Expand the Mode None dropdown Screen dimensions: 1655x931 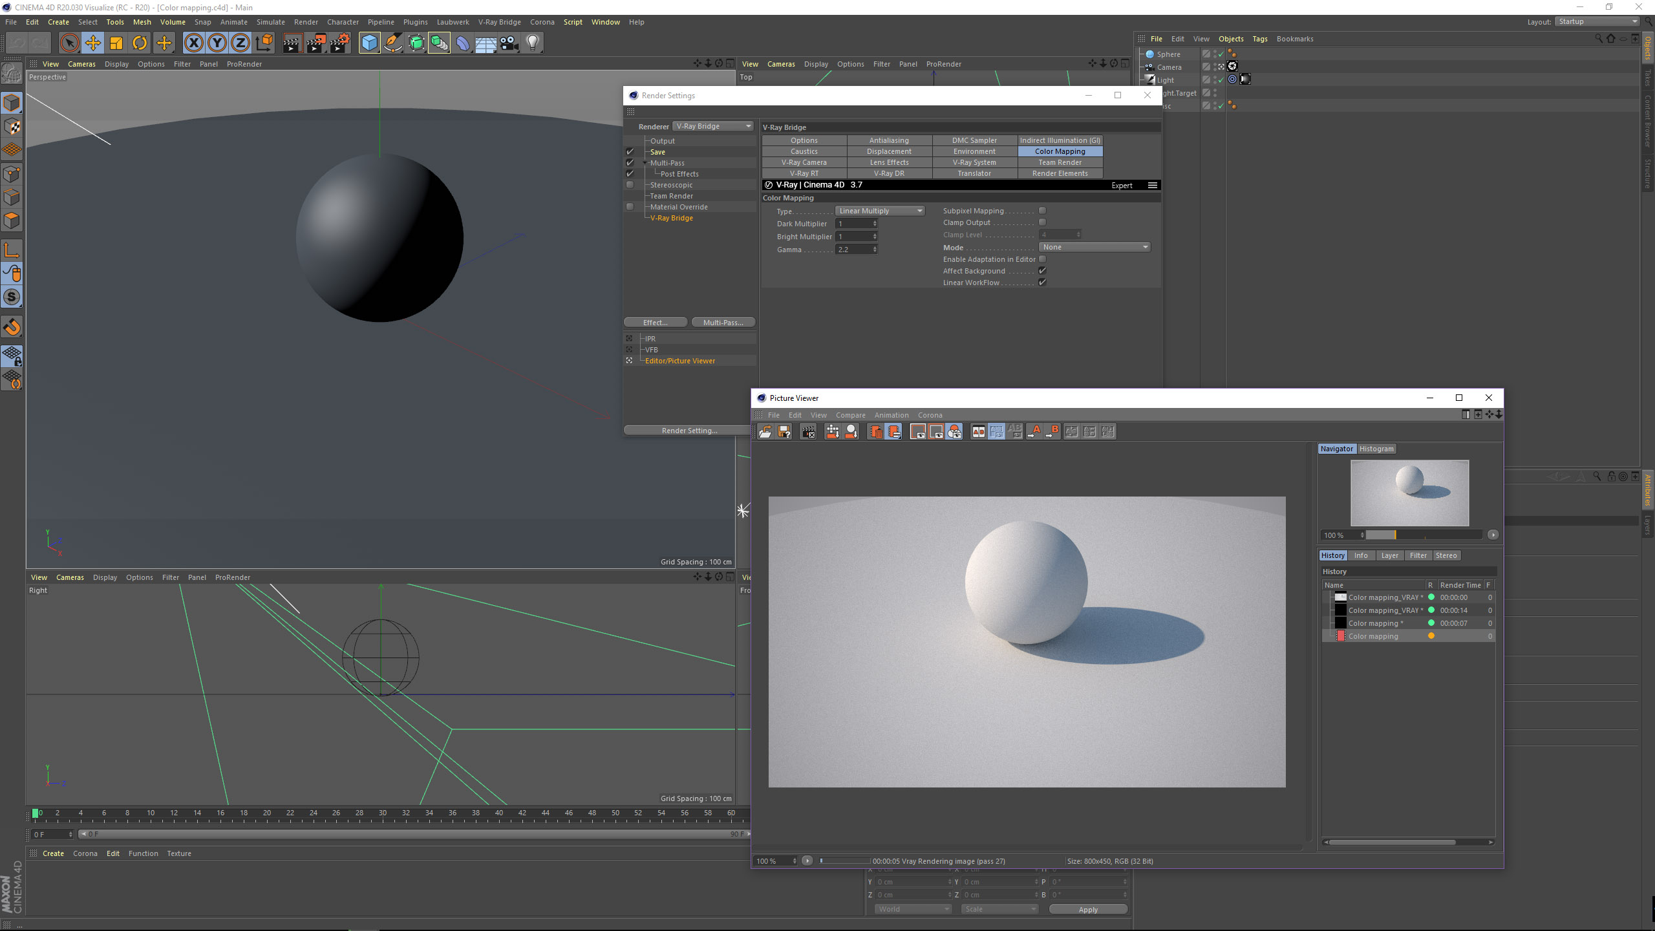point(1094,247)
